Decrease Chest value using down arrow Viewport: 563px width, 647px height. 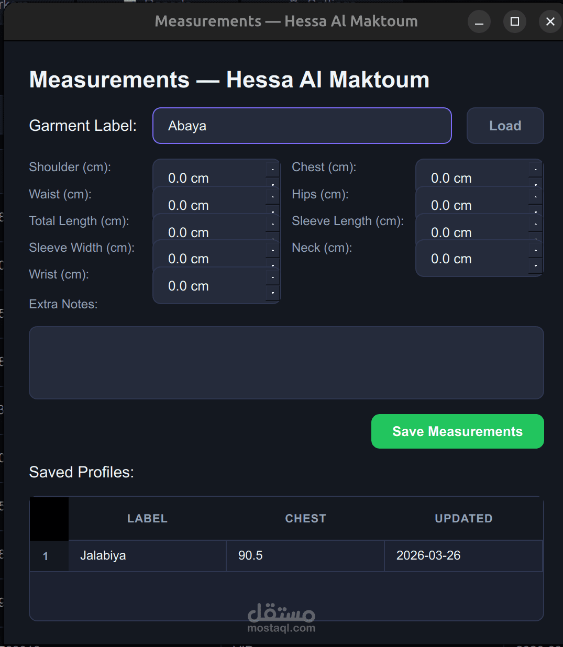536,184
